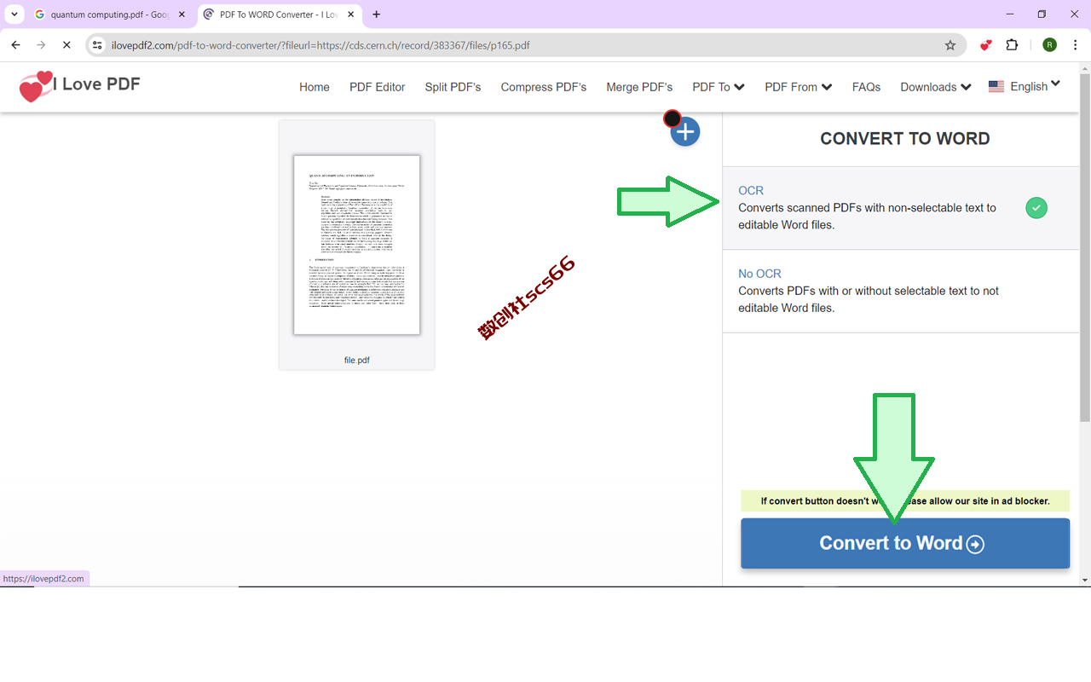Open Chrome three-dot menu

tap(1076, 45)
